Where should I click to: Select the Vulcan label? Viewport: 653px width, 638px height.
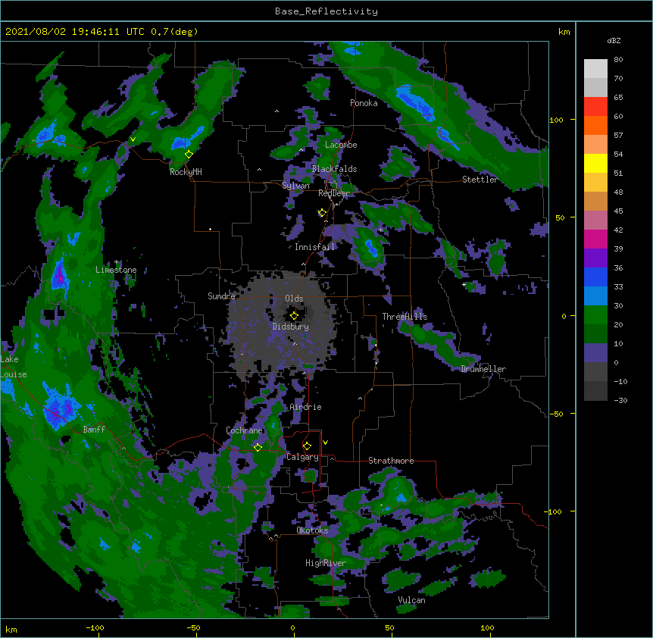pos(411,600)
